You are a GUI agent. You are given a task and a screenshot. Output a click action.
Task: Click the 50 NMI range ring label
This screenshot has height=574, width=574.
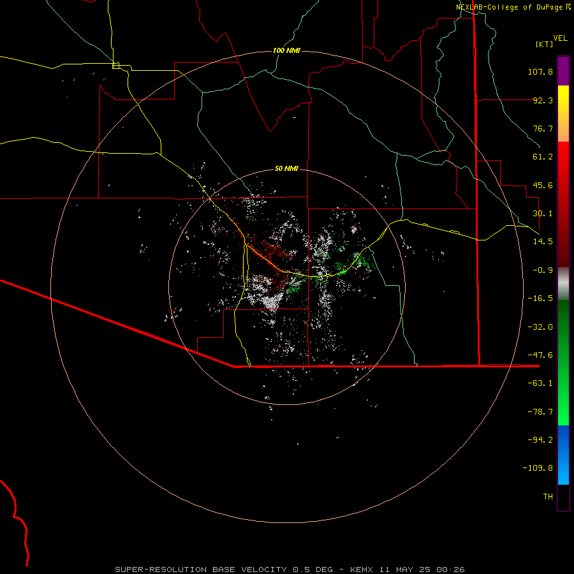pos(286,168)
